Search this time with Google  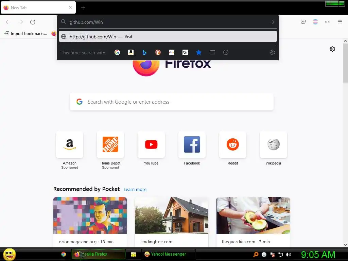pos(117,52)
